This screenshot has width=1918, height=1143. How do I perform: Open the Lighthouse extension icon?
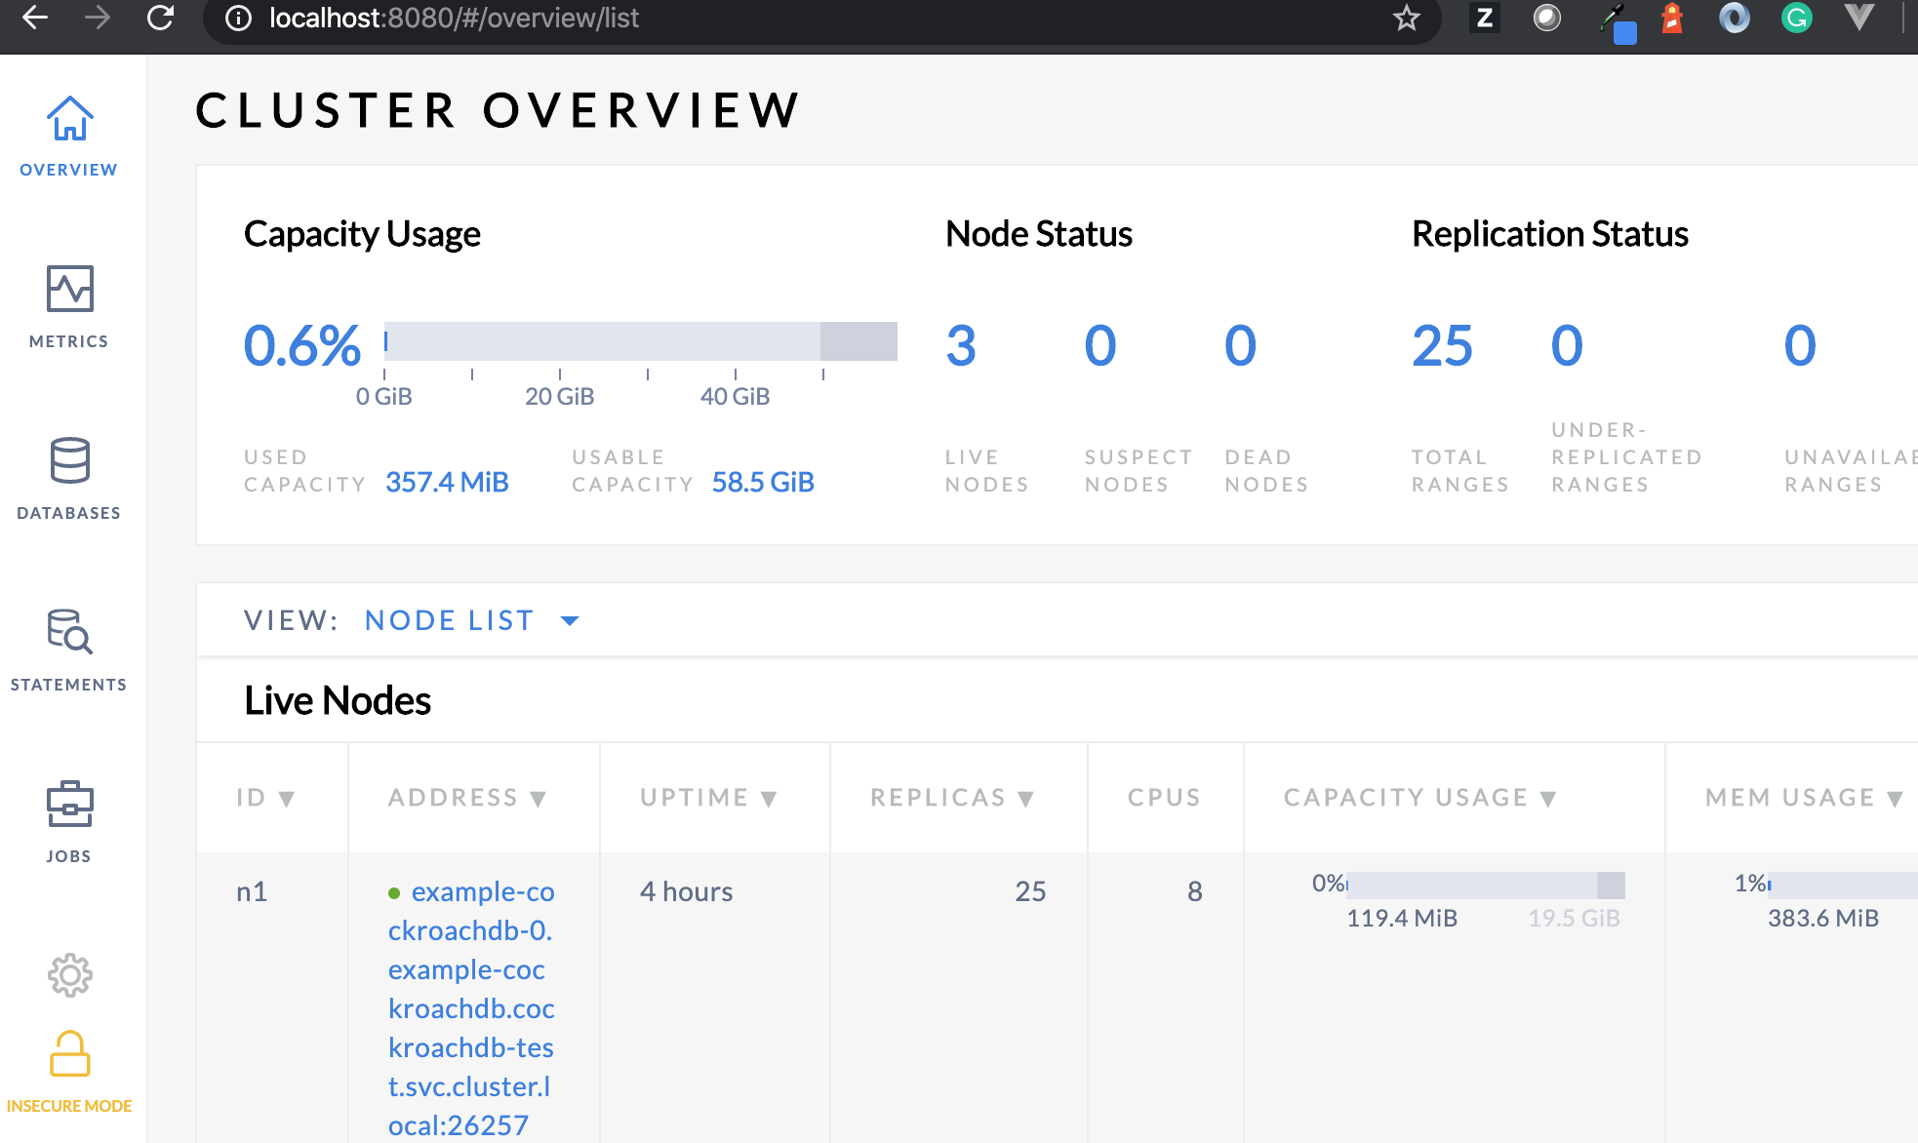coord(1672,18)
